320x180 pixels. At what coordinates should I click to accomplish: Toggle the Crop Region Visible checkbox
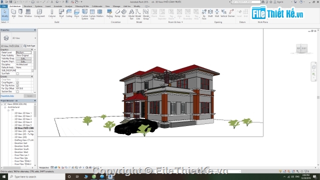click(18, 82)
